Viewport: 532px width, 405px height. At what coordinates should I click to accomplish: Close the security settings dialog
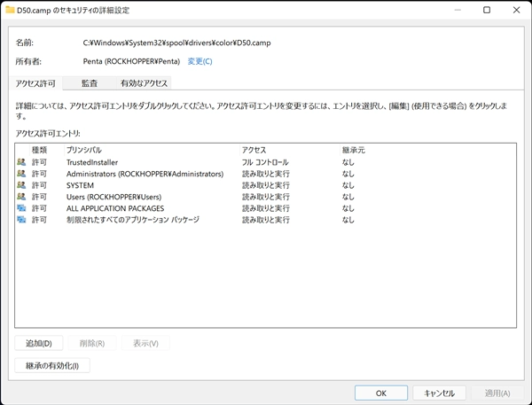(x=516, y=10)
